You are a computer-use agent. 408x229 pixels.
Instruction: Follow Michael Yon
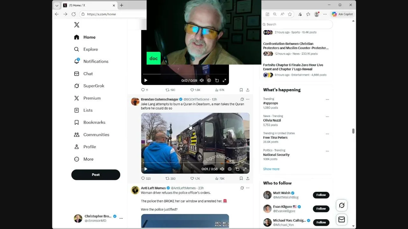click(x=321, y=222)
